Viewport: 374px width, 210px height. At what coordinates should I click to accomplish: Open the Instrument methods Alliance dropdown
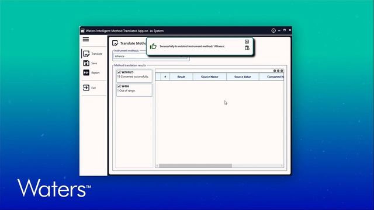(151, 56)
